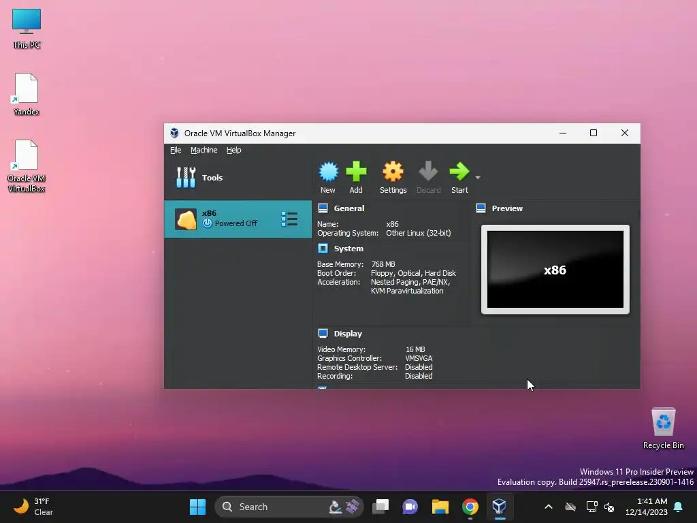Click the VMSVGA graphics controller value

point(419,358)
